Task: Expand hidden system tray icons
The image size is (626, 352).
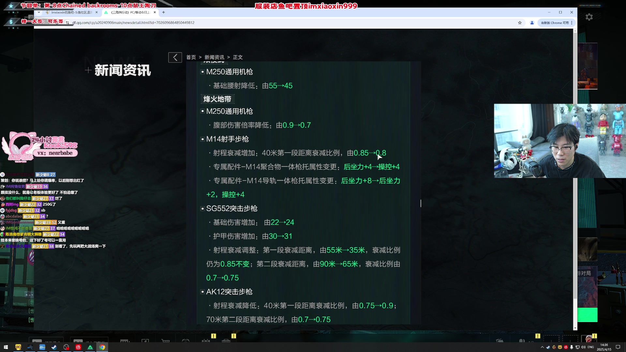Action: (x=542, y=347)
